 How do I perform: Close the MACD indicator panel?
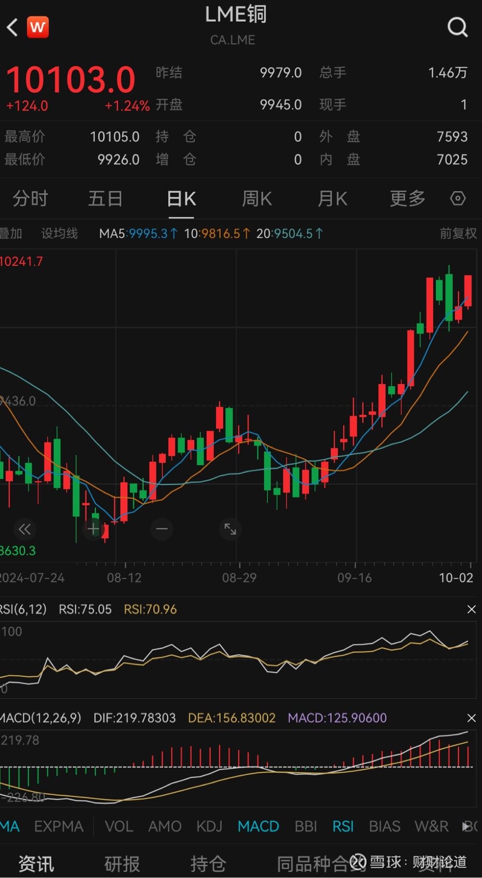pos(472,718)
